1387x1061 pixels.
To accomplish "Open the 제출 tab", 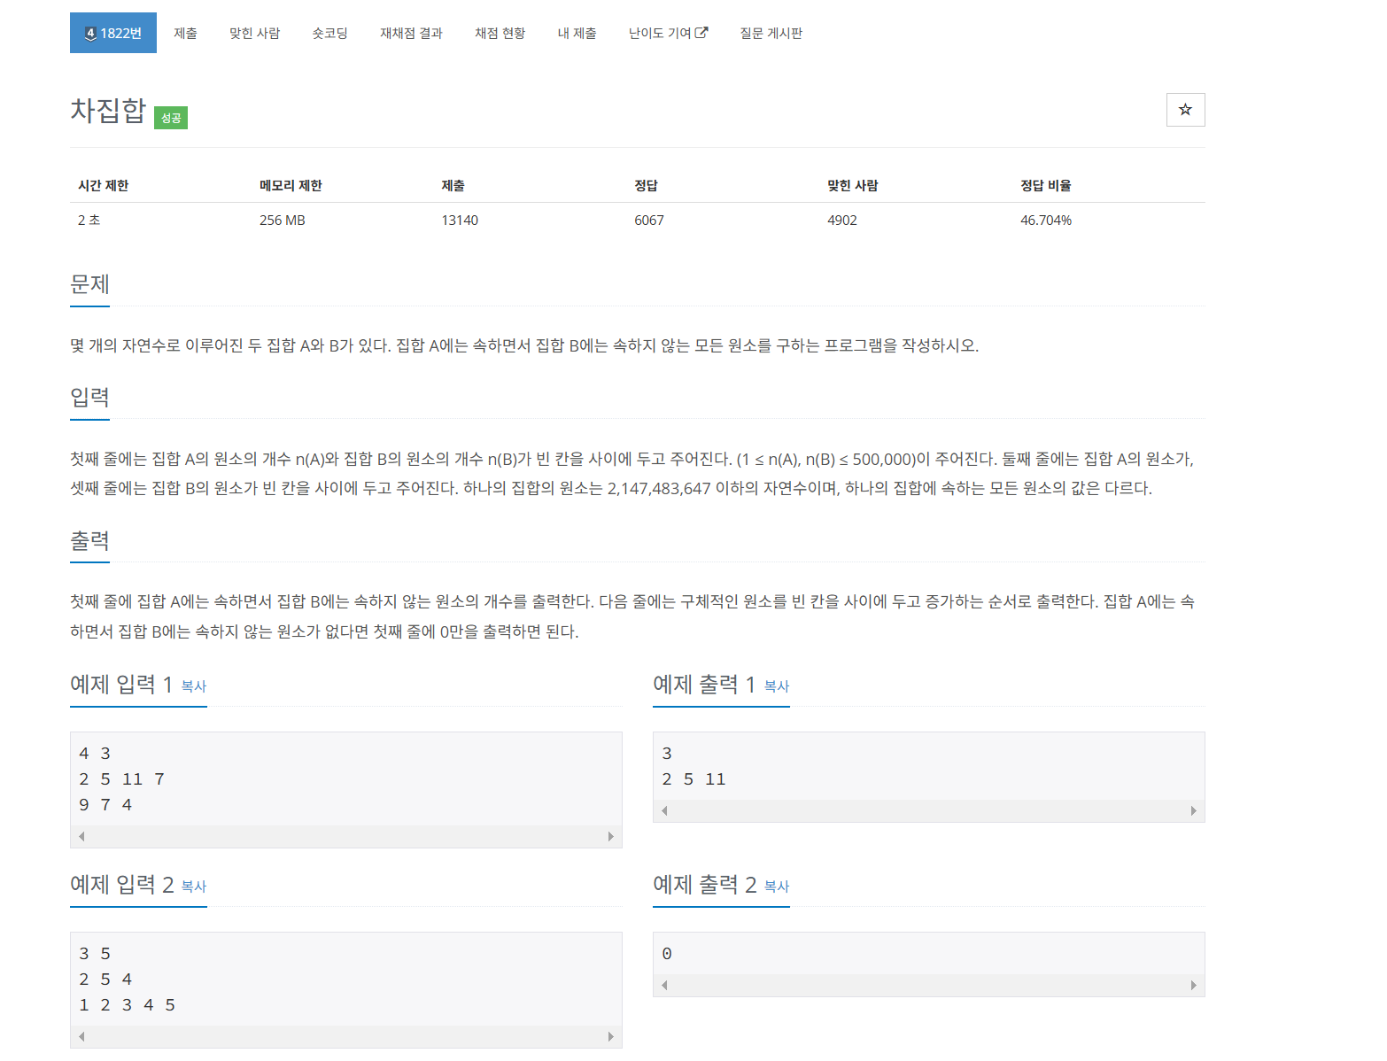I will pyautogui.click(x=185, y=33).
